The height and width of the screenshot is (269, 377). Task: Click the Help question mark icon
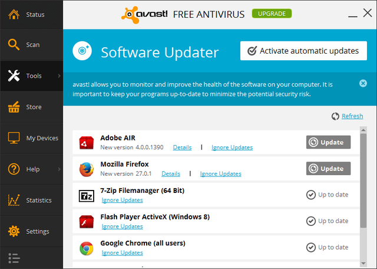click(x=14, y=169)
